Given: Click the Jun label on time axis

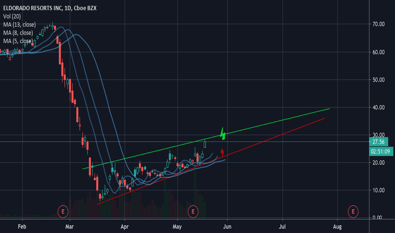Looking at the screenshot, I should tap(227, 227).
